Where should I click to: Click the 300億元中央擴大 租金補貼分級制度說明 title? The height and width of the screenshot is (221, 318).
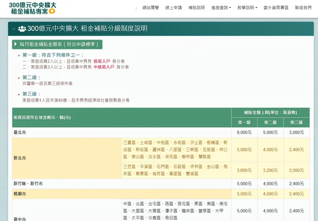pyautogui.click(x=87, y=29)
